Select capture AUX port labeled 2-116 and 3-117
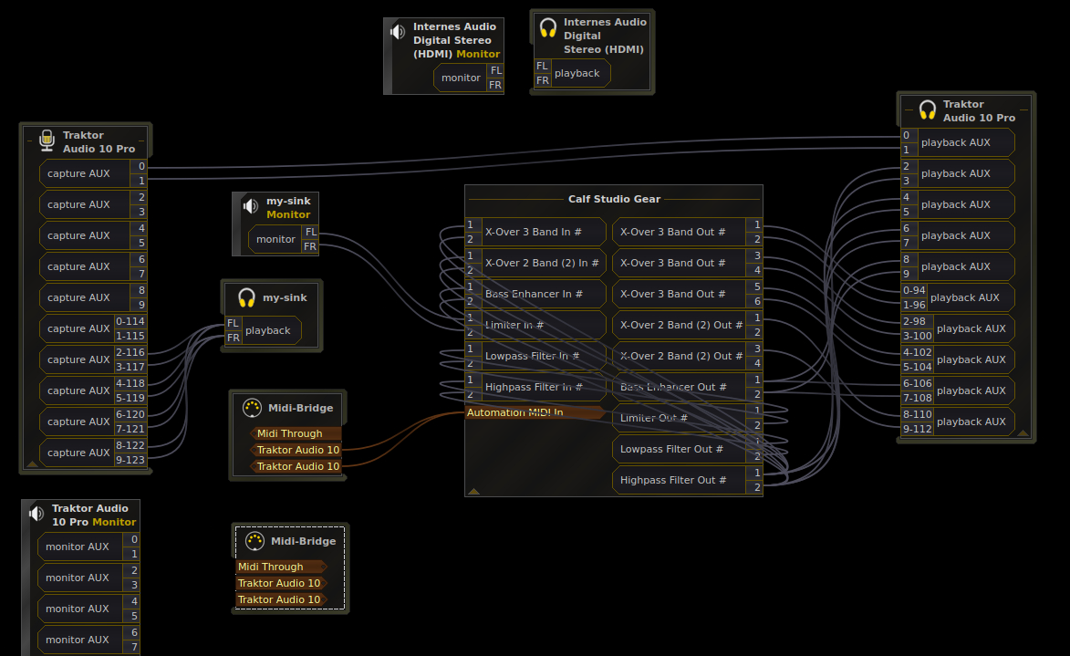The height and width of the screenshot is (656, 1070). [93, 359]
